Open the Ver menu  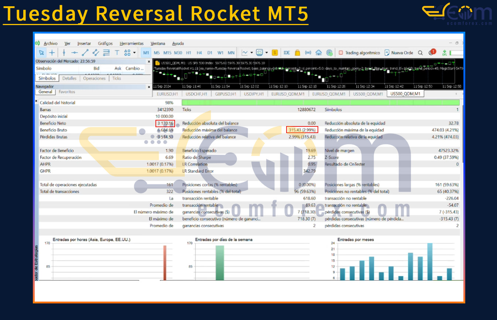67,43
